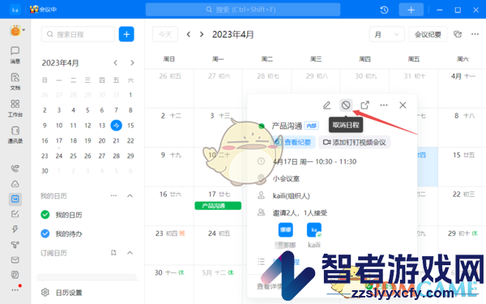Screen dimensions: 486x304
Task: Open avatar status dropdown arrow
Action: tap(23, 30)
